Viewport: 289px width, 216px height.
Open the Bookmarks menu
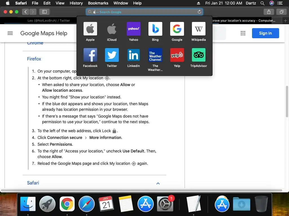coord(98,3)
